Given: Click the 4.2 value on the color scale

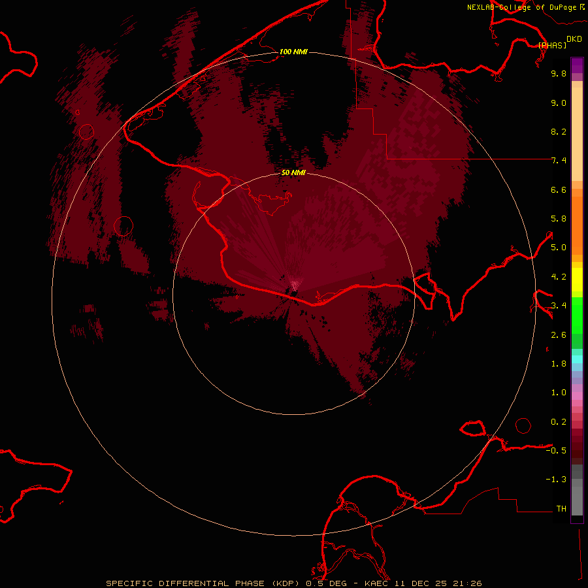Looking at the screenshot, I should click(x=559, y=277).
